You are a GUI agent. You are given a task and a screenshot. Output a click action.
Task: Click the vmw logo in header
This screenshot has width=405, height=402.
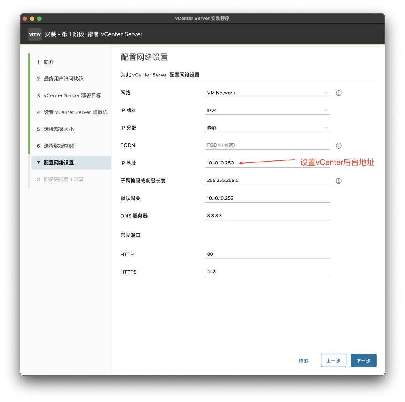[x=35, y=34]
